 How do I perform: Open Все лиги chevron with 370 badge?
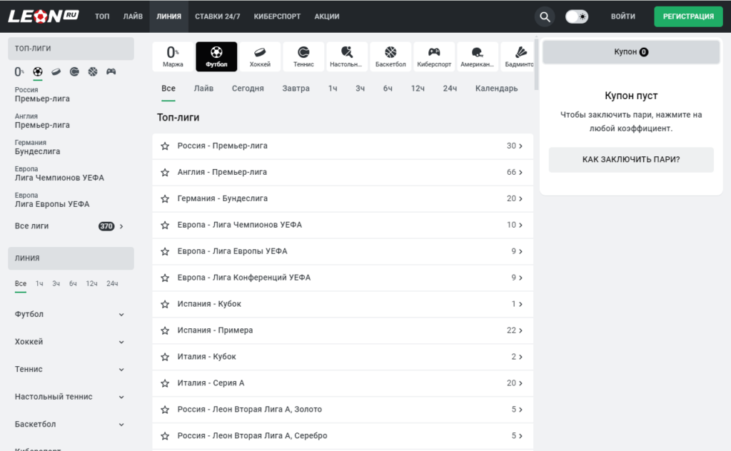pos(121,226)
